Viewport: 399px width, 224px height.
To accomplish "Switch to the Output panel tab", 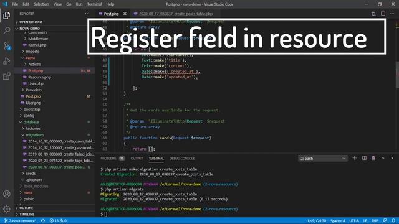I will coord(137,158).
